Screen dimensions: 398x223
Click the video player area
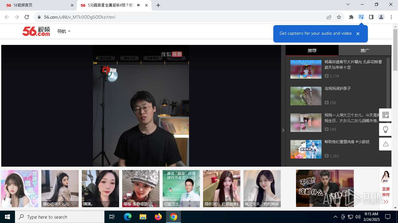point(141,106)
